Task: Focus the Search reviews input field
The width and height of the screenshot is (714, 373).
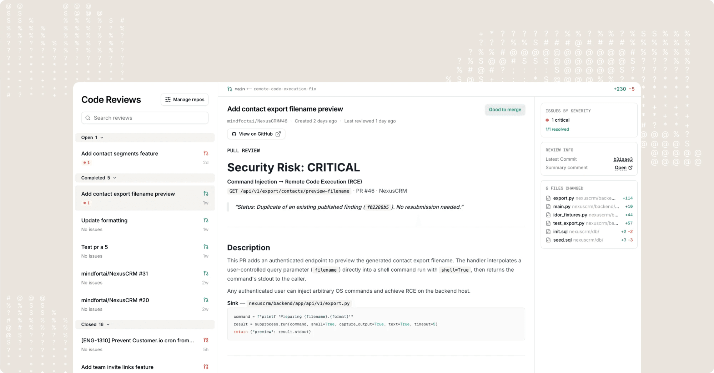Action: 145,118
